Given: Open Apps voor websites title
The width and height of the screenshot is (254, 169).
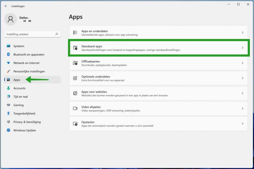Looking at the screenshot, I should click(x=94, y=92).
